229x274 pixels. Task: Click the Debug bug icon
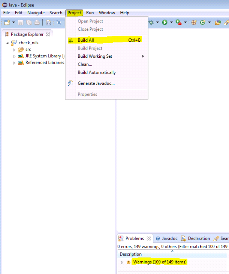pos(151,23)
